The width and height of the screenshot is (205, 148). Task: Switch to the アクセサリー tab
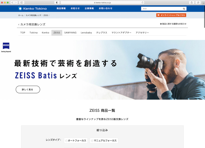(142, 33)
